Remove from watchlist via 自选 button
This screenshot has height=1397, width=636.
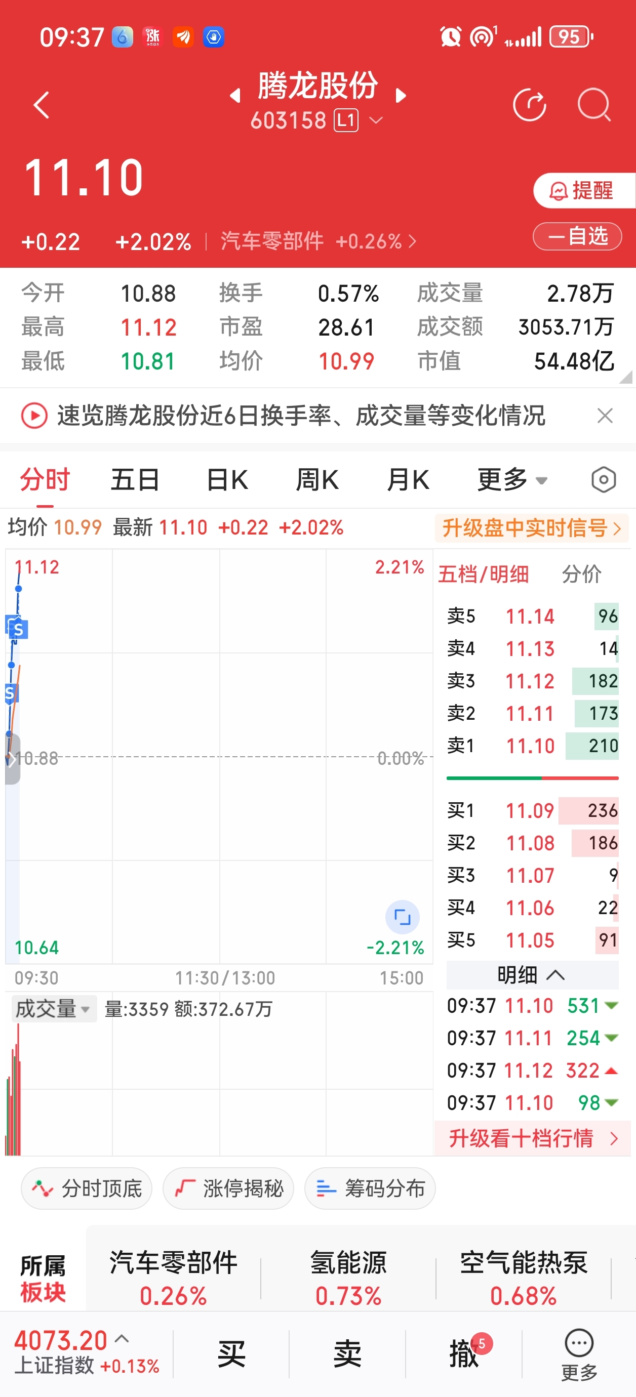[x=577, y=236]
